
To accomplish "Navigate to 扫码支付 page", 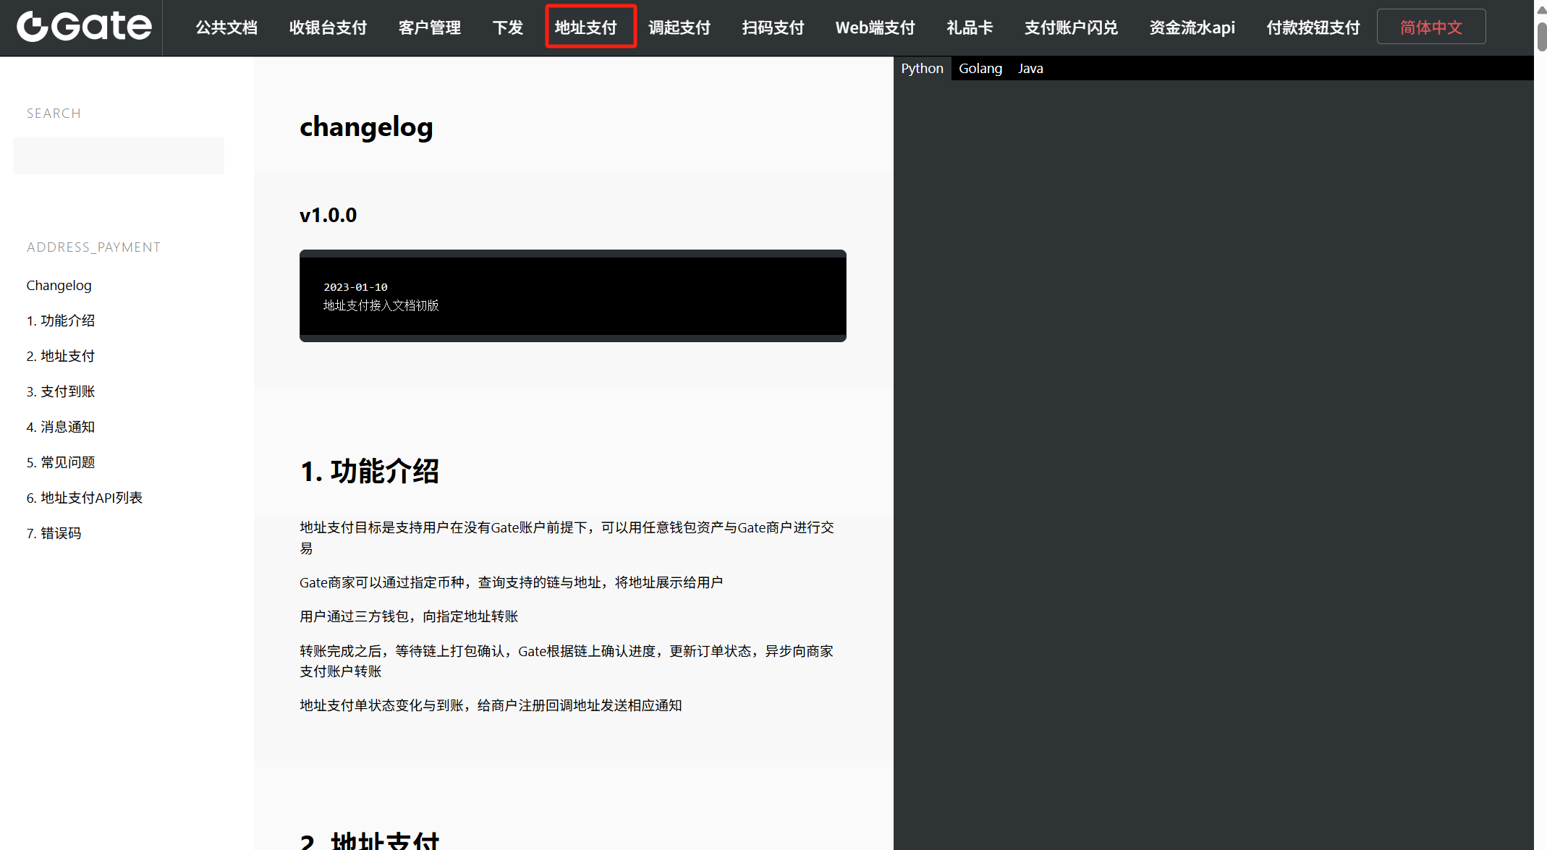I will (773, 27).
